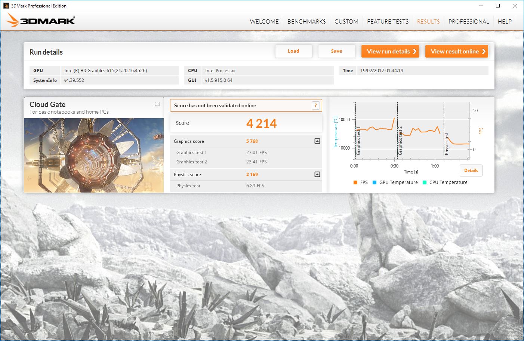Open the Feature Tests tab
The height and width of the screenshot is (341, 524).
388,22
